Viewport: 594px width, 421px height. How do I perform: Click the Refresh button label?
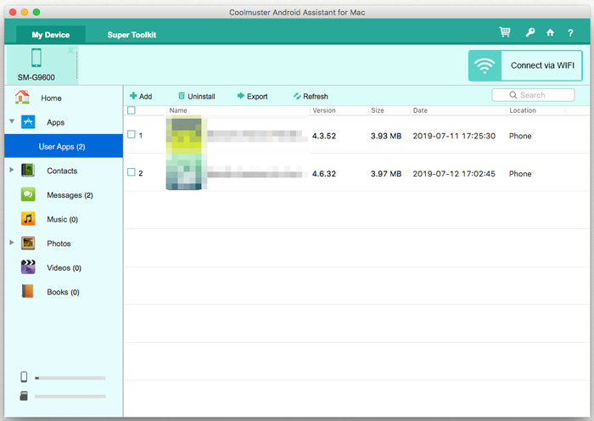pyautogui.click(x=315, y=97)
